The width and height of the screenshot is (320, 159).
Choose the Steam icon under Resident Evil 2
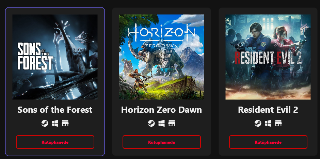(258, 123)
